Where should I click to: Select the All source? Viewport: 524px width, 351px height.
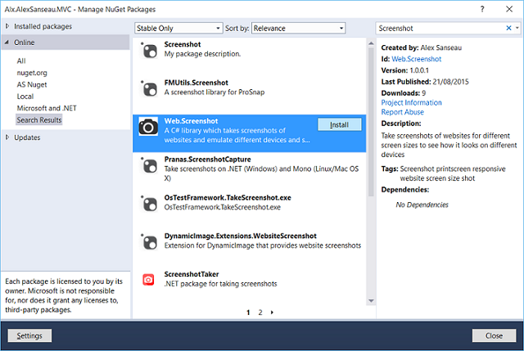click(x=21, y=61)
